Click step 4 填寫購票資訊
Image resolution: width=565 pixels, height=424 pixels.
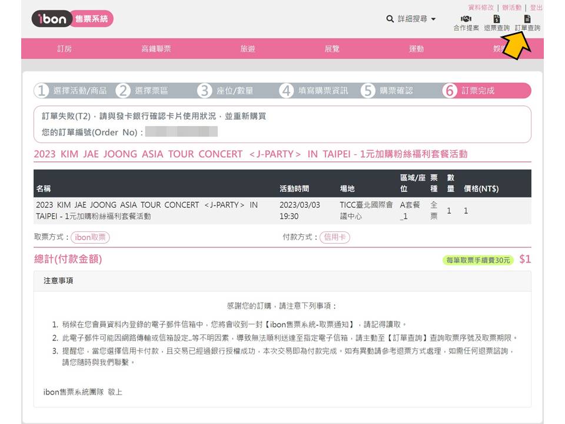point(314,91)
